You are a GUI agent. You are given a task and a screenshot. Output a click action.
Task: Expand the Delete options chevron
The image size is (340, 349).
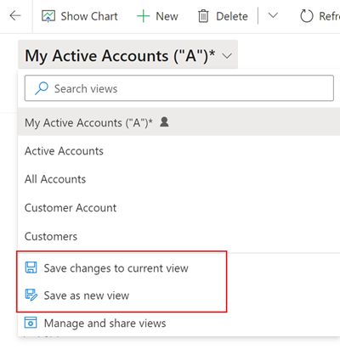[273, 15]
